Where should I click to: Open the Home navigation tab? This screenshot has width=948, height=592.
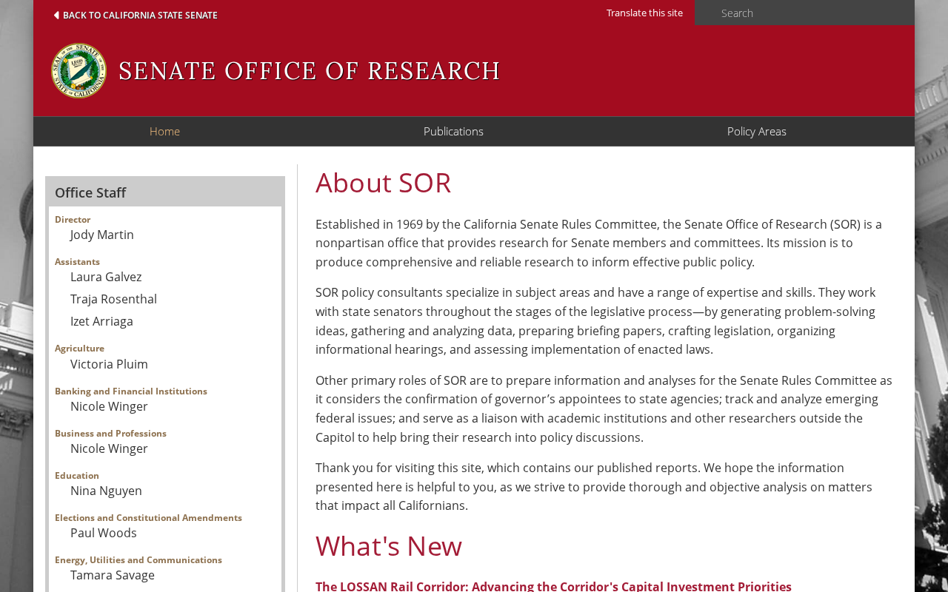tap(164, 132)
